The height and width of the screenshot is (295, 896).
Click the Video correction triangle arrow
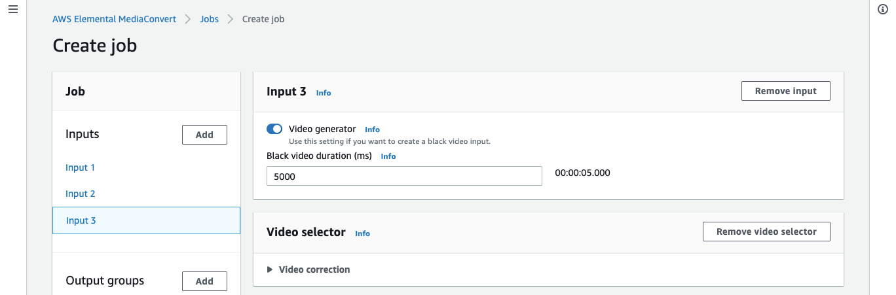click(270, 269)
